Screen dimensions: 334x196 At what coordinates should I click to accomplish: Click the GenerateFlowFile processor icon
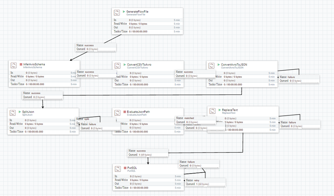click(116, 12)
